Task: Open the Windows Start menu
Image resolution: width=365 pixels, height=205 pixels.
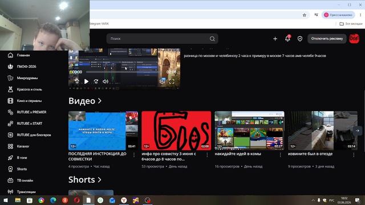Action: 6,200
